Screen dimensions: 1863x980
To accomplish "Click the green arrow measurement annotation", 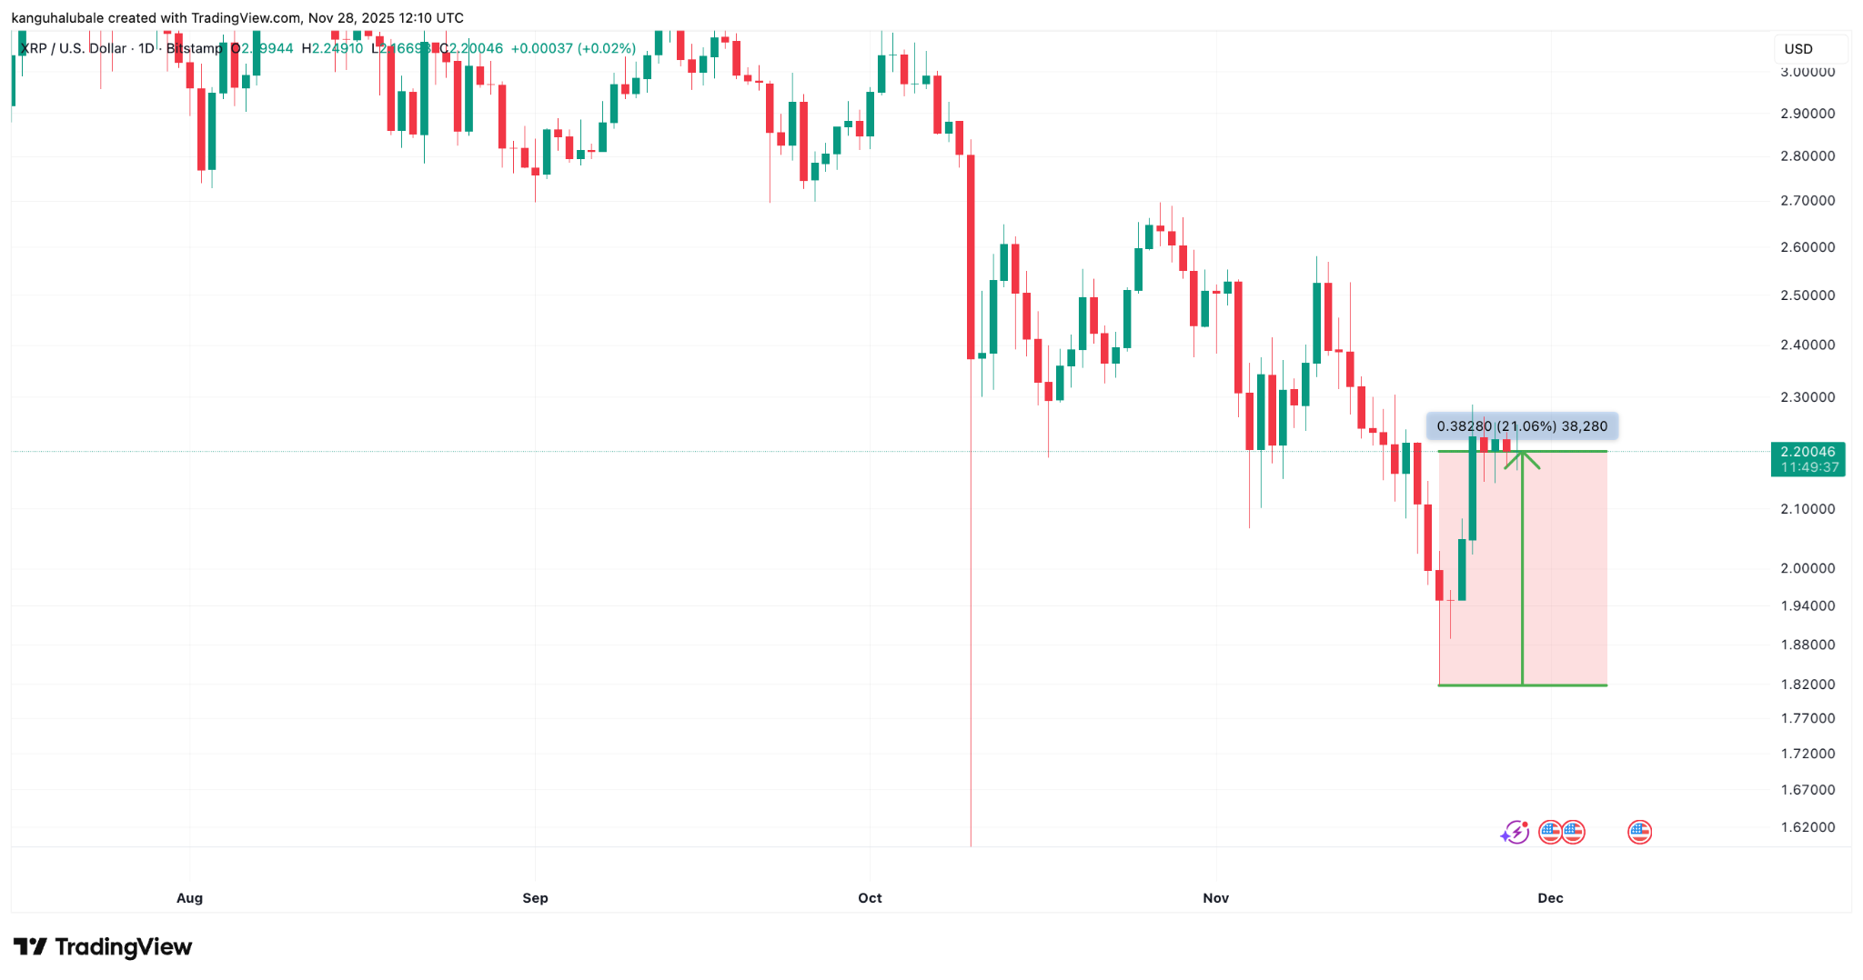I will (1525, 473).
